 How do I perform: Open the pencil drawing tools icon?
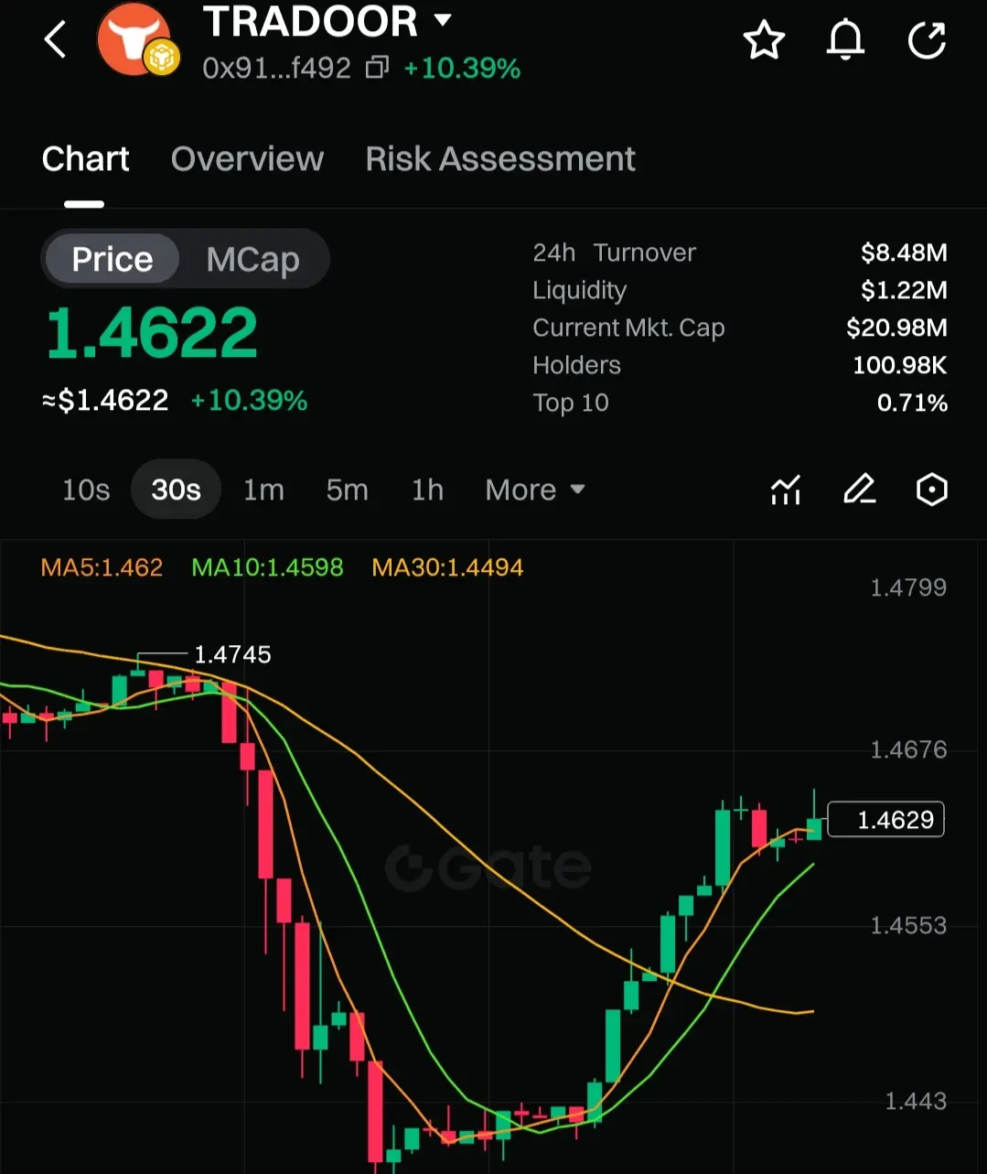[859, 490]
